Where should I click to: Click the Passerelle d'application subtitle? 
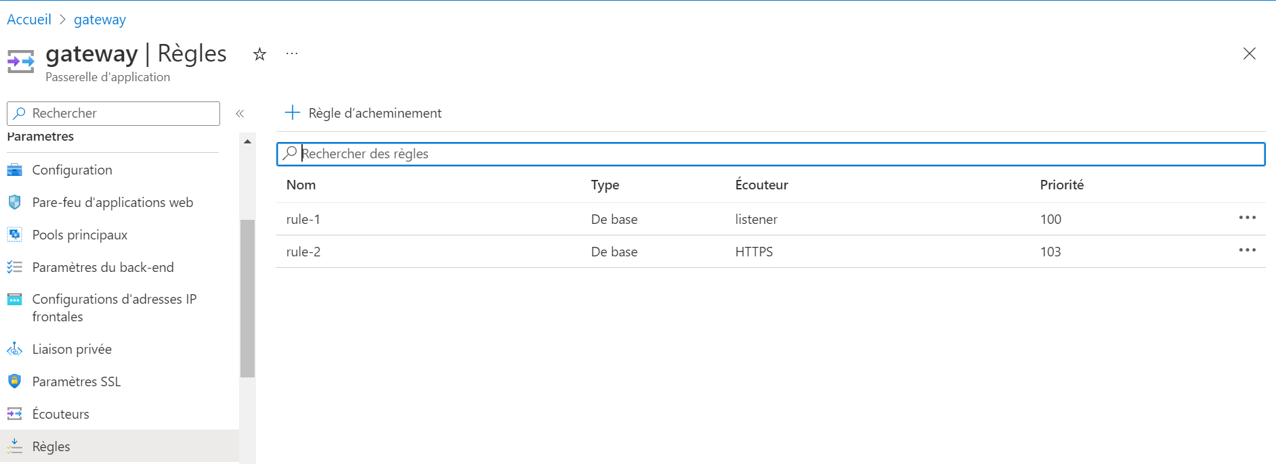tap(108, 77)
